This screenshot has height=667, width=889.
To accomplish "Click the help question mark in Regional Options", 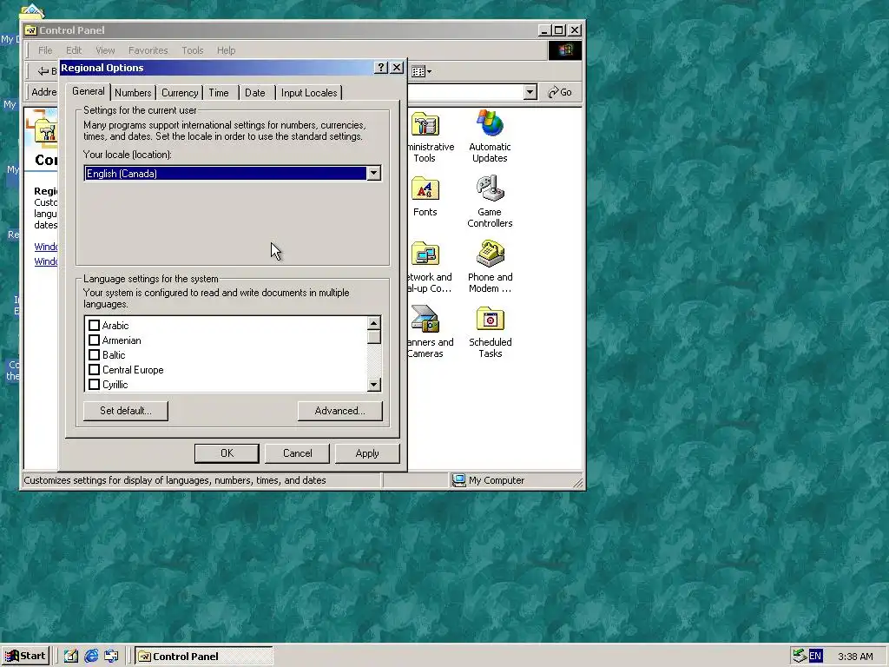I will coord(382,68).
